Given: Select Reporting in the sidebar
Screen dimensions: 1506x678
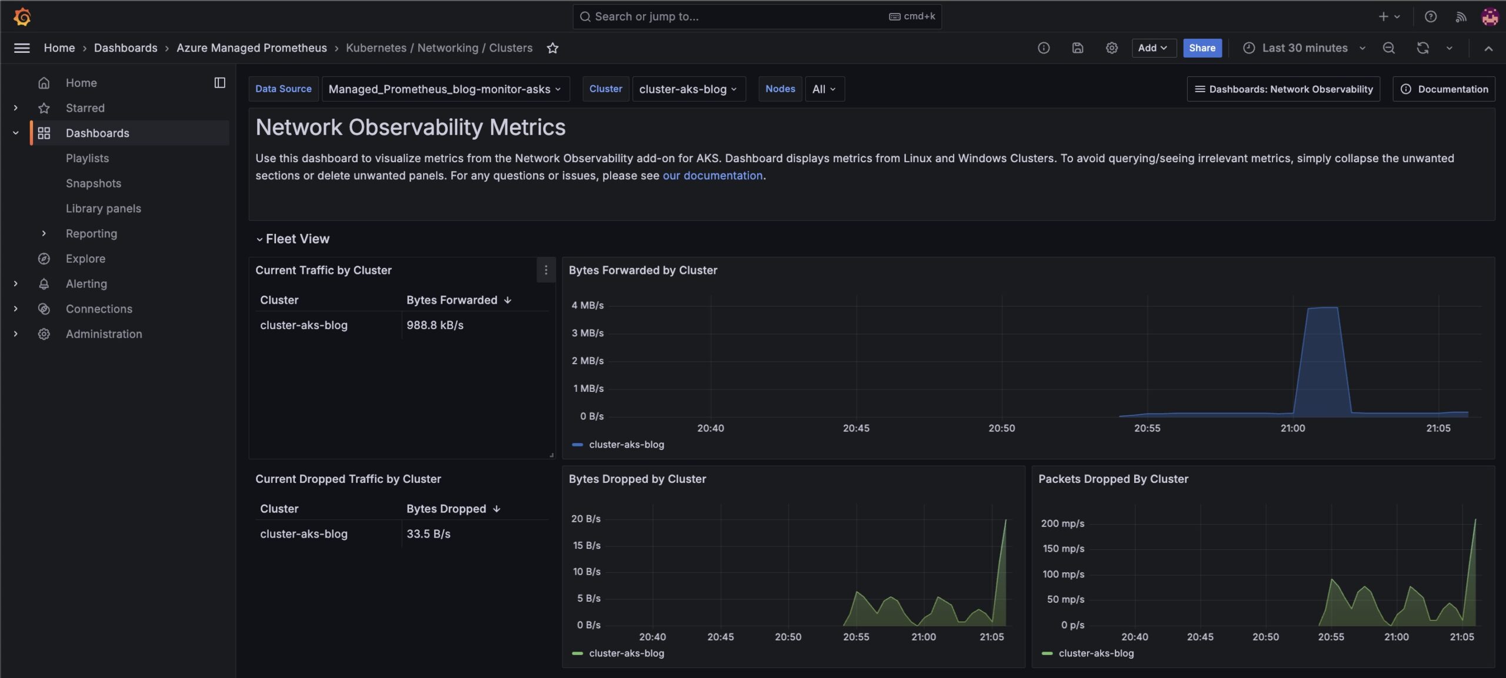Looking at the screenshot, I should pyautogui.click(x=91, y=234).
